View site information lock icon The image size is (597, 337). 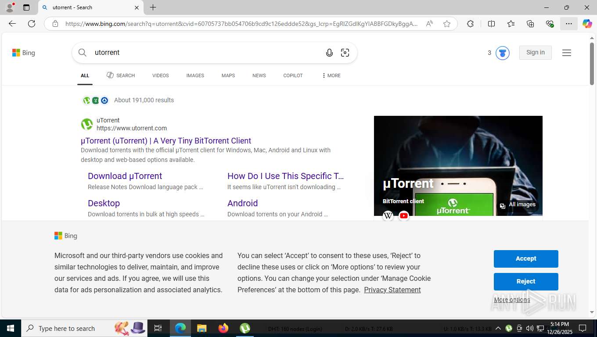click(55, 24)
